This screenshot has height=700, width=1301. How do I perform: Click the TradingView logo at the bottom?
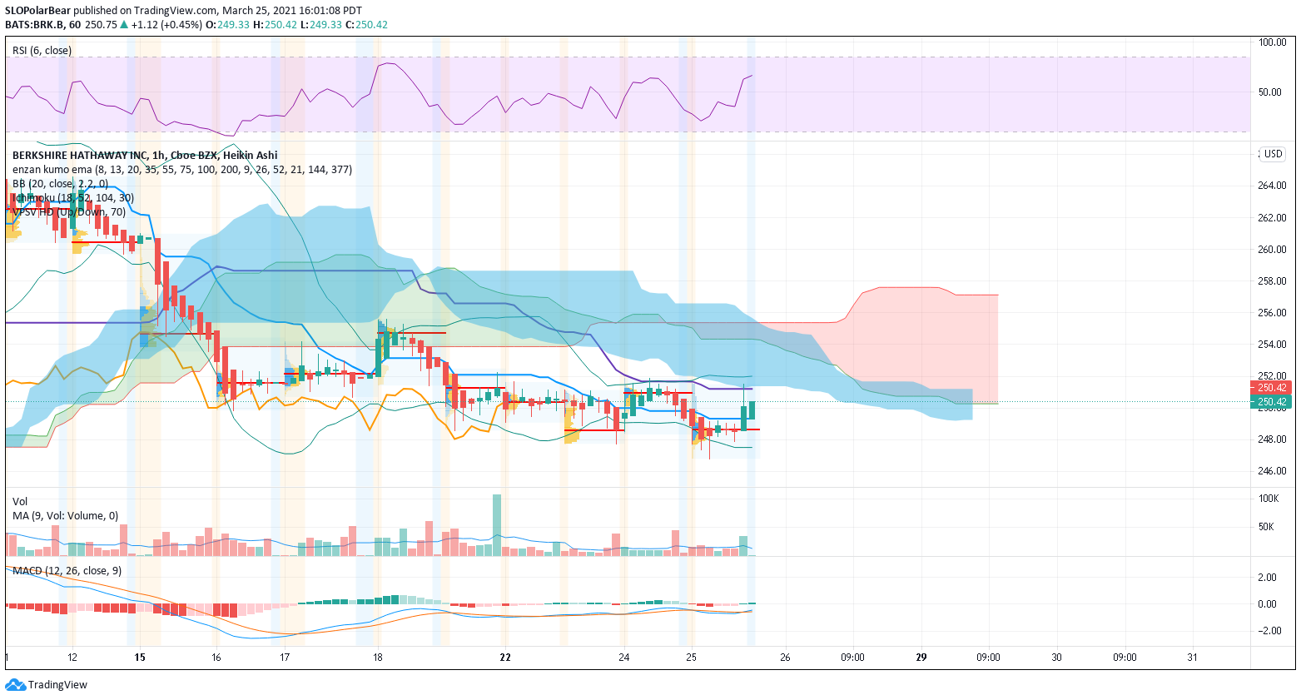click(x=46, y=685)
